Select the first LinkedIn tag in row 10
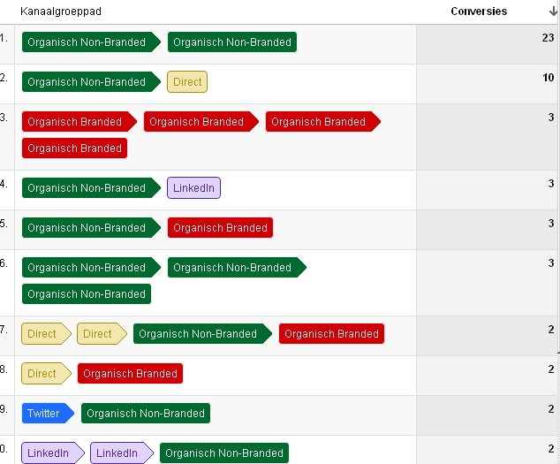The image size is (560, 464). click(50, 453)
